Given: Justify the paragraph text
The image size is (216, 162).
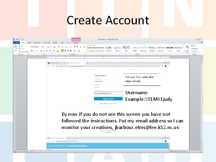Looking at the screenshot, I should [71, 51].
